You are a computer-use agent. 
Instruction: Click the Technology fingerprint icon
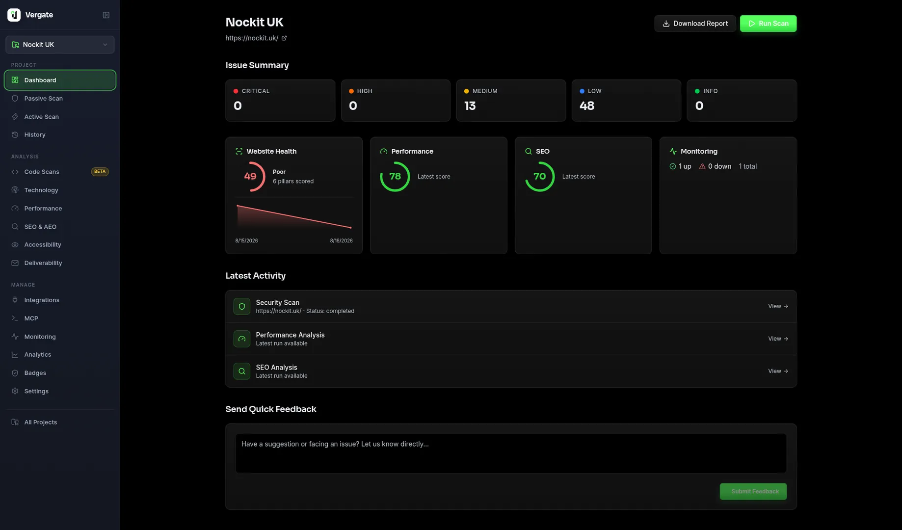click(x=15, y=190)
